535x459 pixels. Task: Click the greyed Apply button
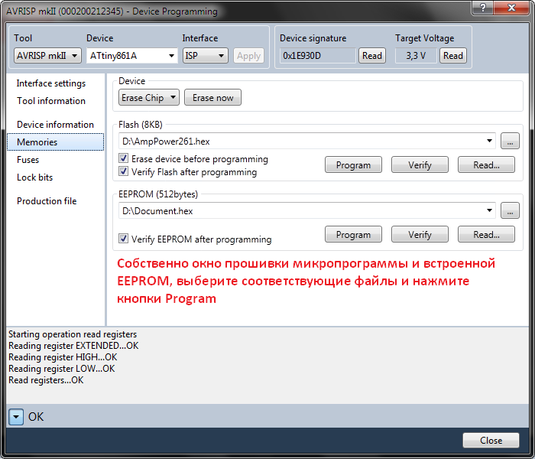click(x=248, y=56)
